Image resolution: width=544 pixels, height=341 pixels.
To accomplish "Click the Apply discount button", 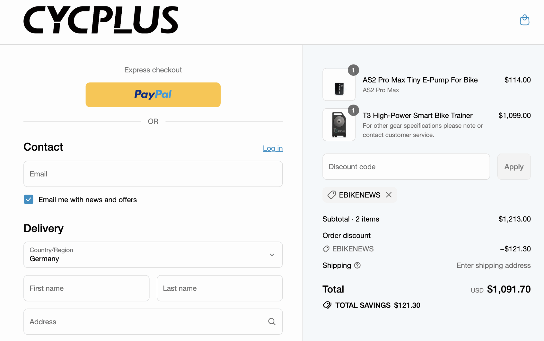I will tap(514, 167).
